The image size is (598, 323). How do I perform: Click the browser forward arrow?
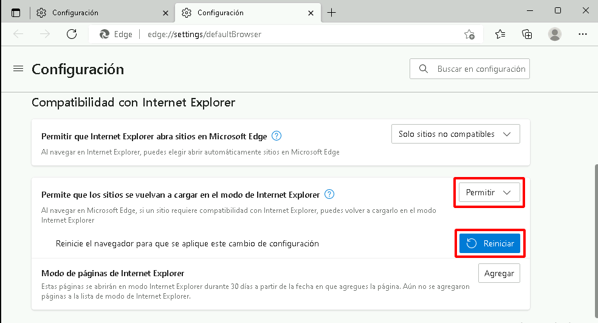pos(45,34)
